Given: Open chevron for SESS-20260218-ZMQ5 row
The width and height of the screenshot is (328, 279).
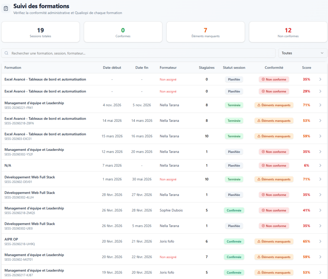Looking at the screenshot, I should point(320,210).
